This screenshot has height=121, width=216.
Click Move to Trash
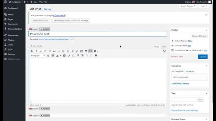click(x=177, y=56)
